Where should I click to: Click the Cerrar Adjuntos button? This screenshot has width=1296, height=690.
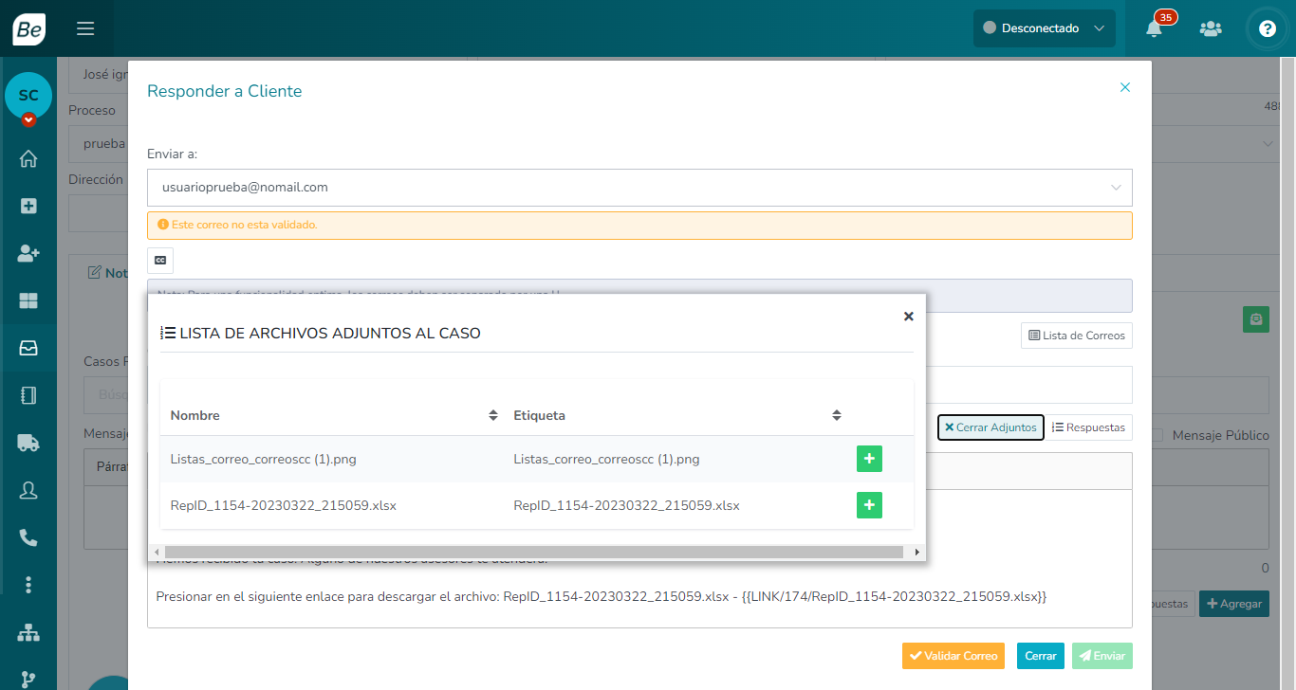coord(991,427)
